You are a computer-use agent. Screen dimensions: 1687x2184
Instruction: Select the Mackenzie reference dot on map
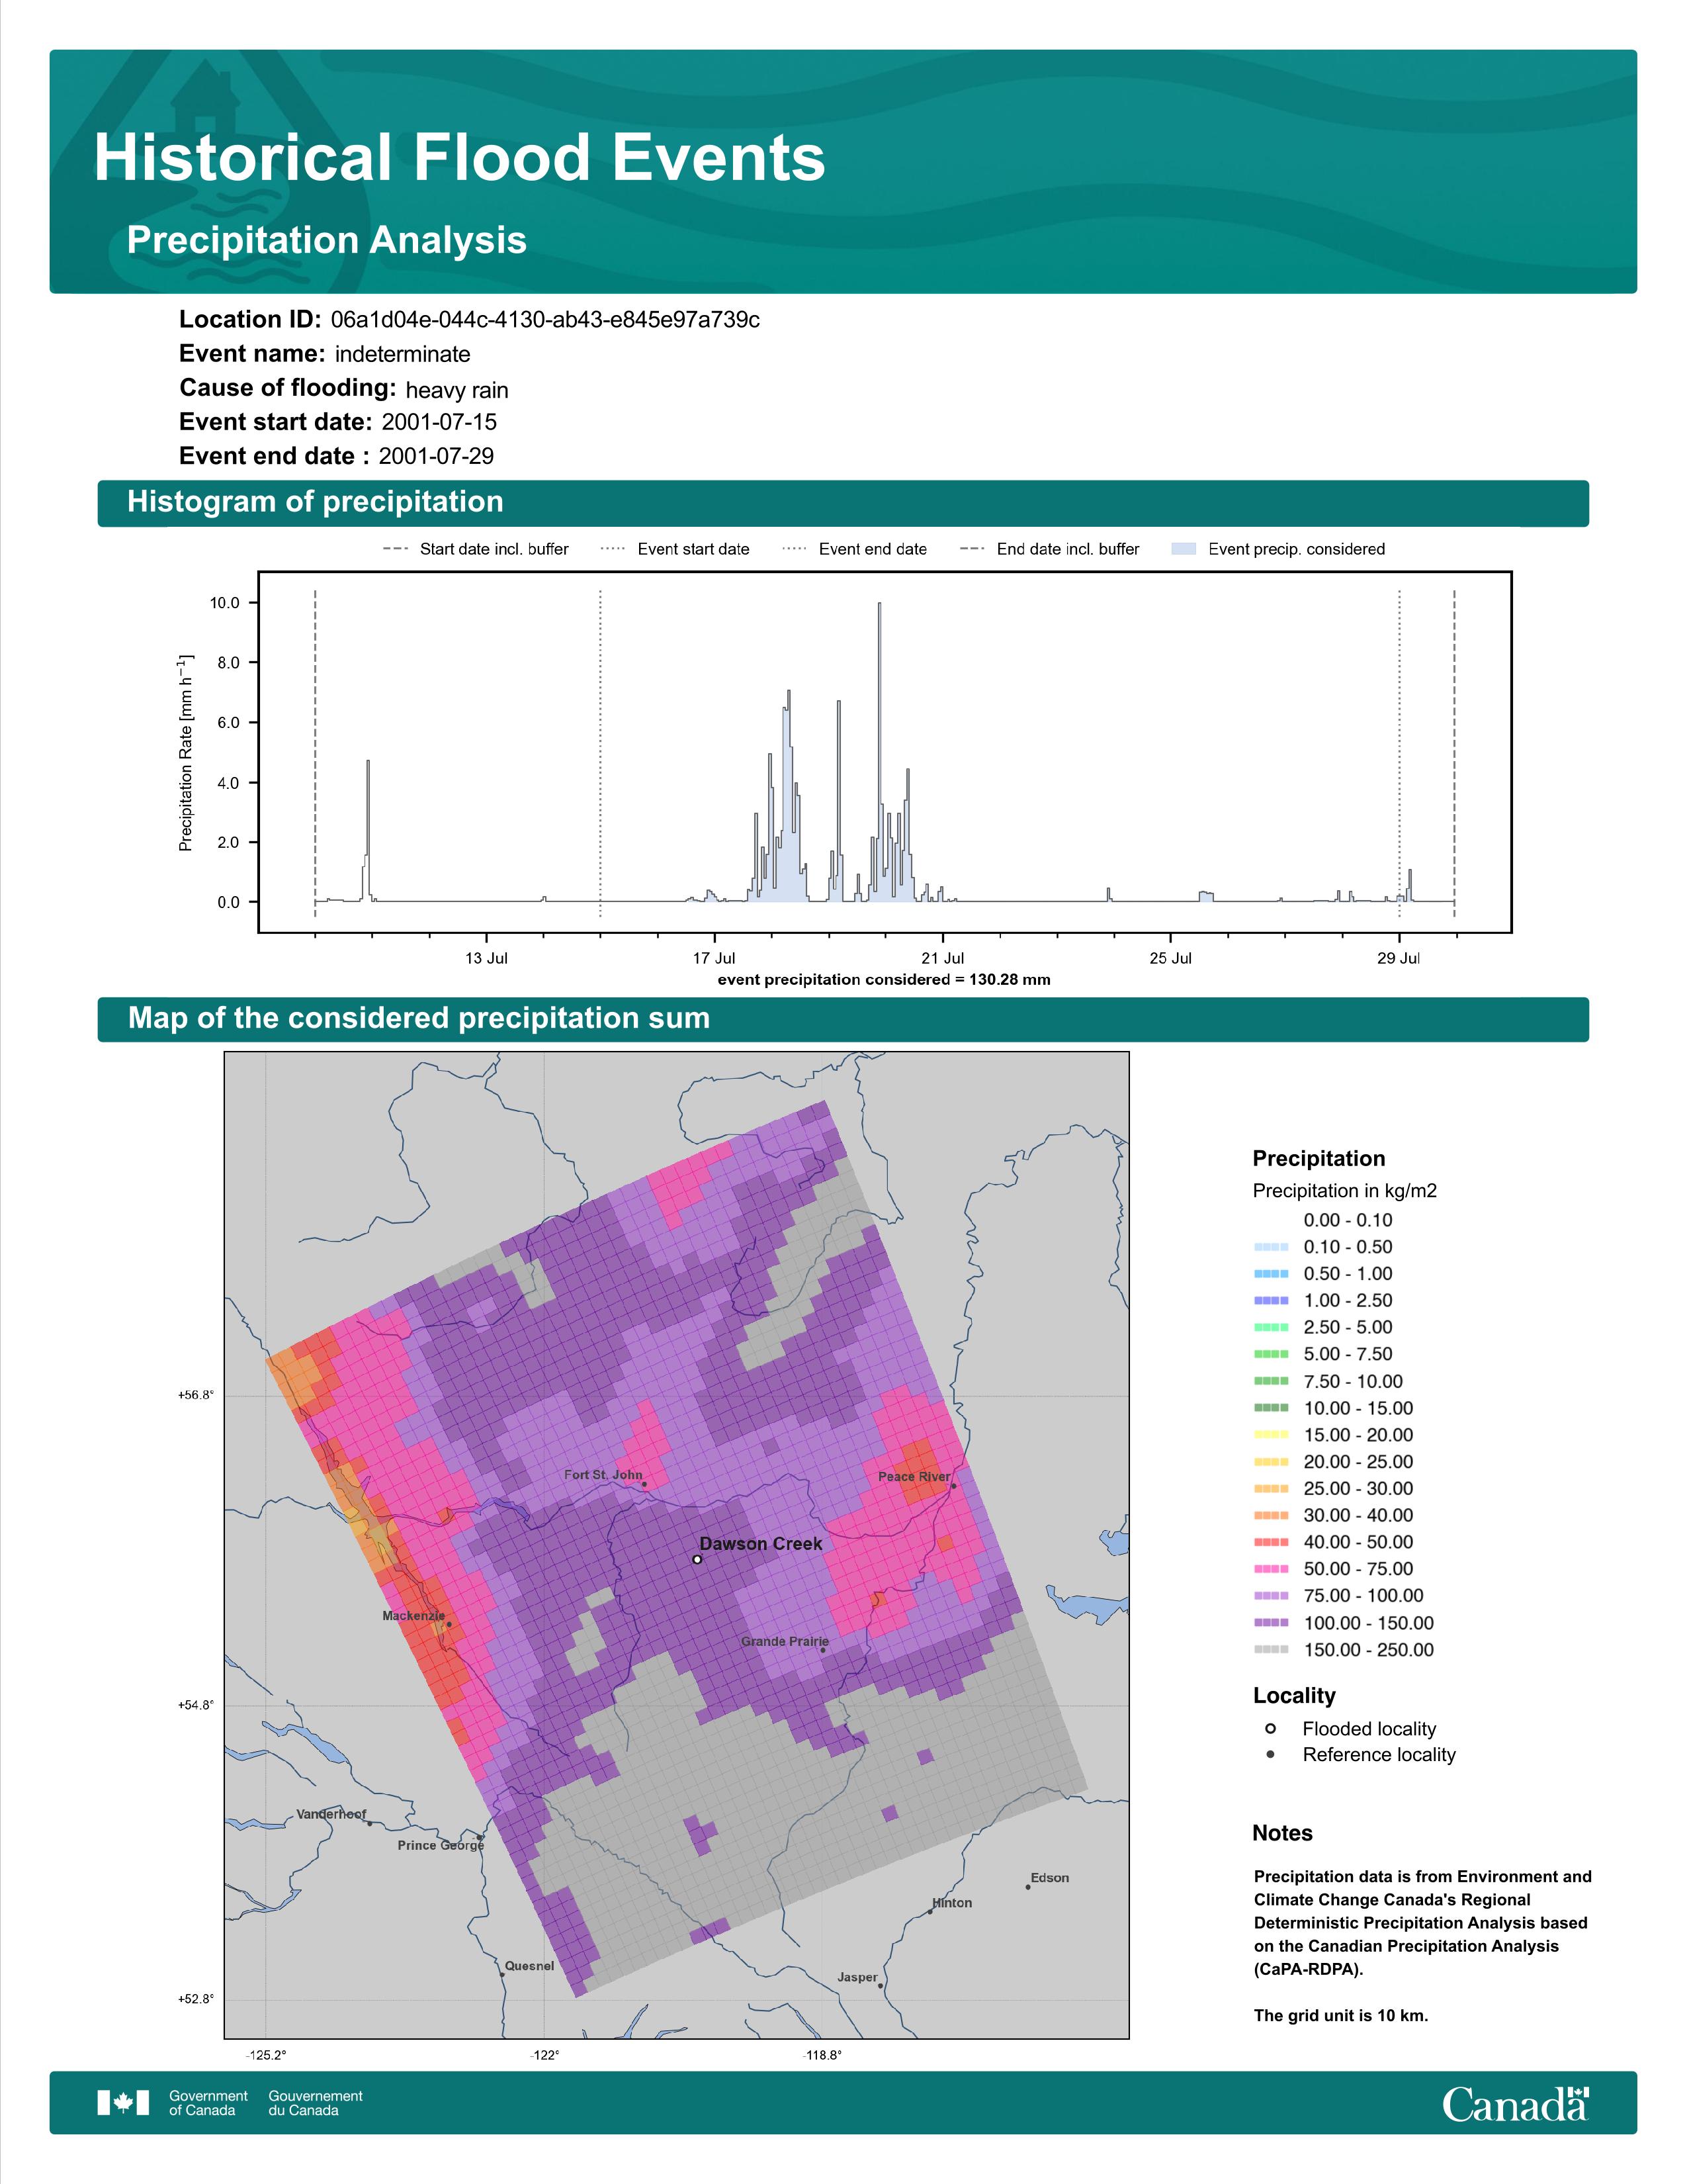449,1624
